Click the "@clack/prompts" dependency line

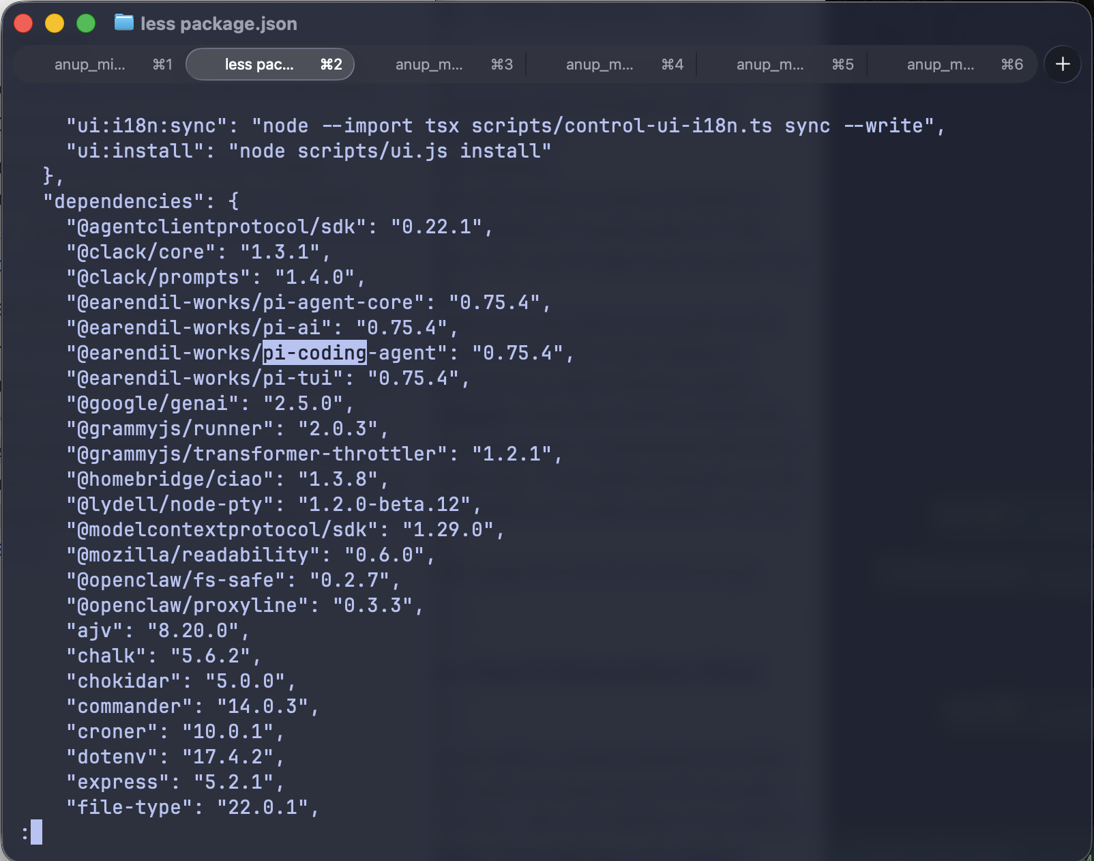(216, 277)
